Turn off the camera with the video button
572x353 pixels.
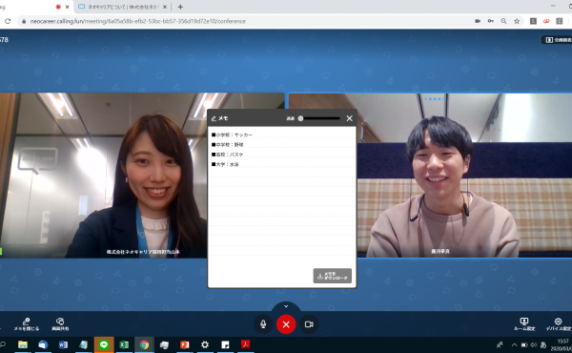click(x=309, y=324)
